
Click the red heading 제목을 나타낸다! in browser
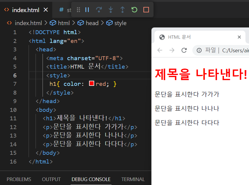point(201,74)
